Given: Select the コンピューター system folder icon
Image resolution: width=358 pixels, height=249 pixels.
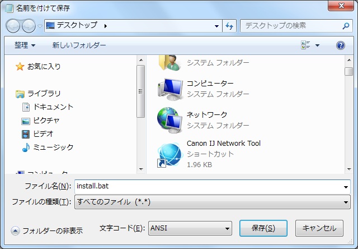Looking at the screenshot, I should (169, 89).
